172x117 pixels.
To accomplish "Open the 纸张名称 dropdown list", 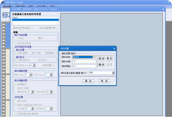I will 94,57.
